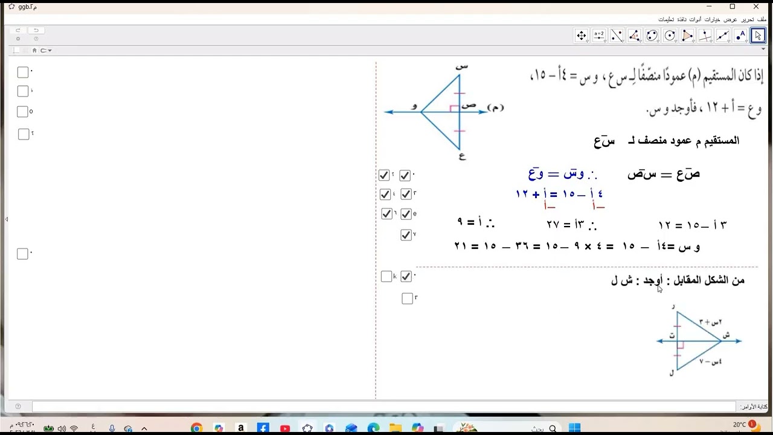Check the unchecked box labeled k
Viewport: 773px width, 435px height.
(386, 277)
